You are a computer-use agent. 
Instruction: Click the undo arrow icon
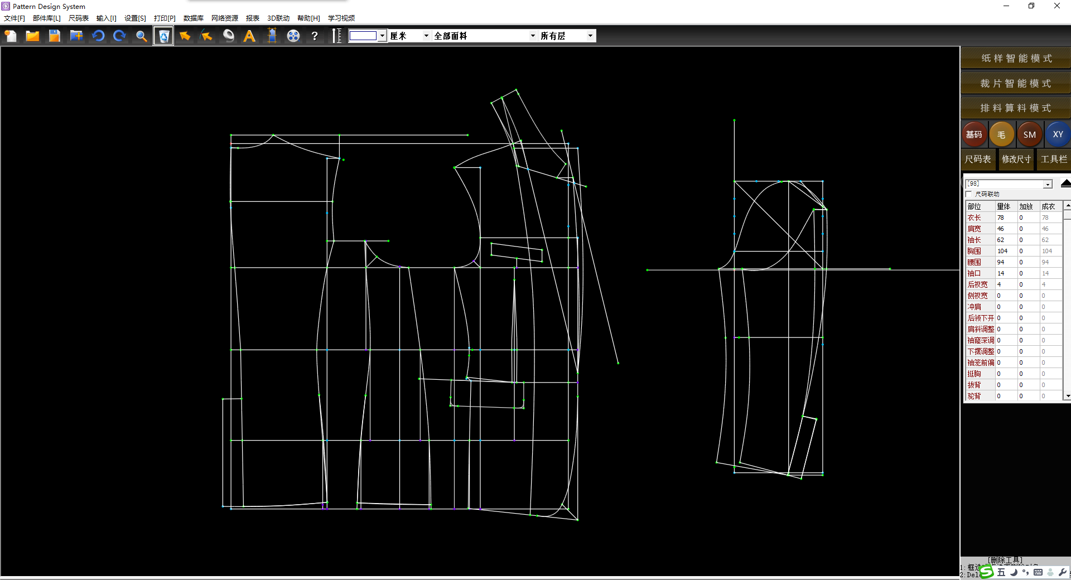click(98, 36)
